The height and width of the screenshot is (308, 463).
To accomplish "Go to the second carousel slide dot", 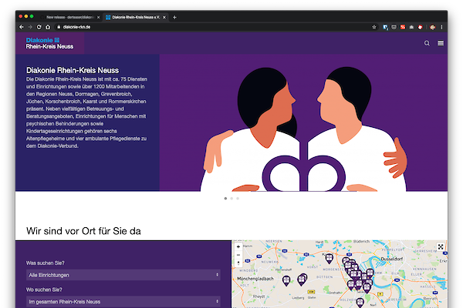I will point(232,199).
